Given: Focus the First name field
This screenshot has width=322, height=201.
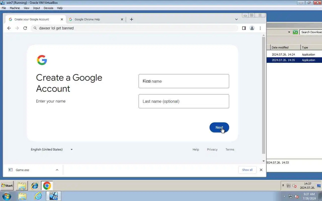Looking at the screenshot, I should [184, 81].
